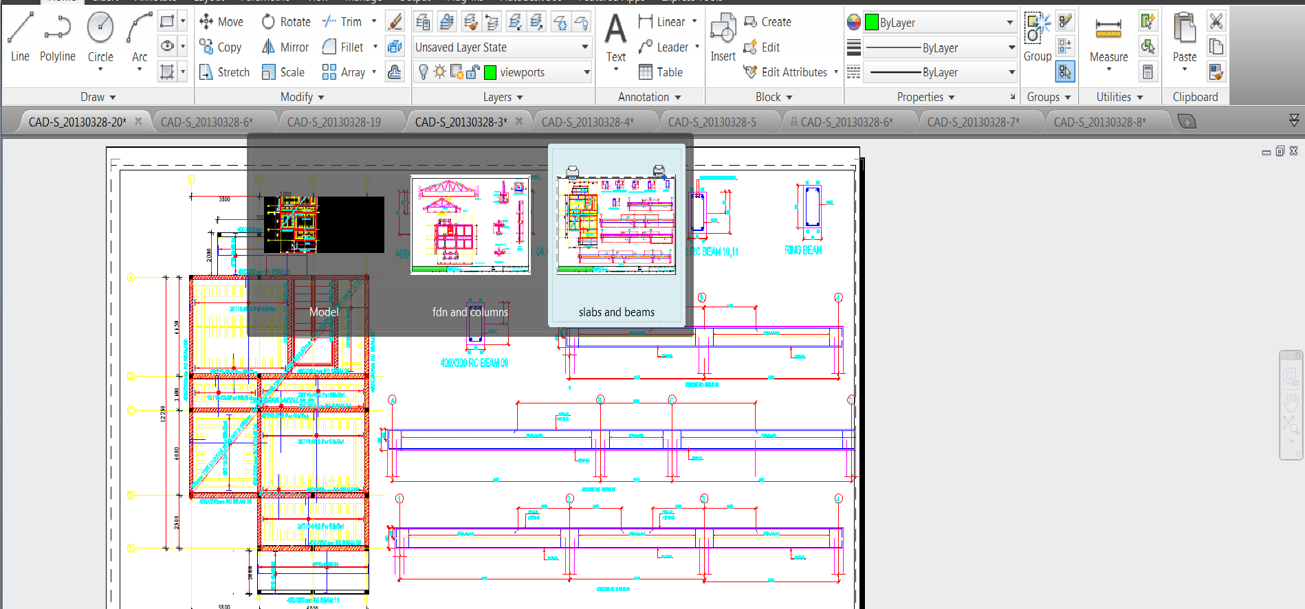Click the Layer Off icon
1305x609 pixels.
click(582, 22)
